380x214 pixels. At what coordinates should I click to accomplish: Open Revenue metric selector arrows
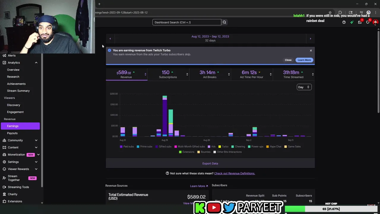click(x=145, y=74)
